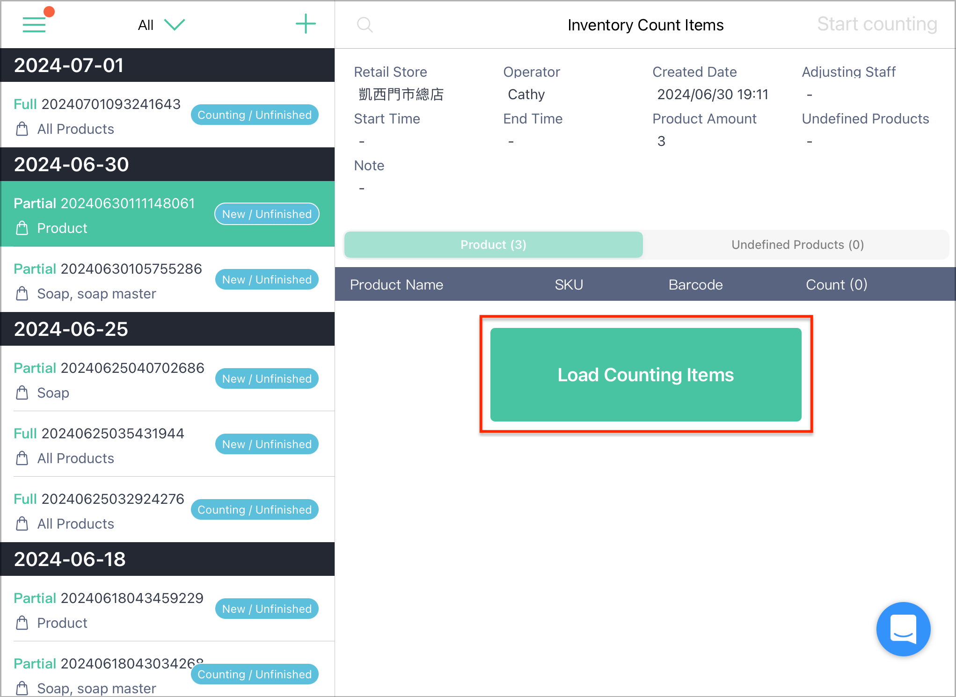The height and width of the screenshot is (697, 956).
Task: Open the blue chat support bubble
Action: (x=903, y=629)
